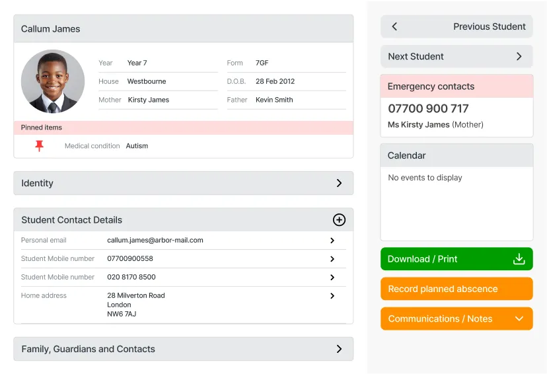This screenshot has width=547, height=374.
Task: Click the arrow beside number 020 8170 8500
Action: click(332, 278)
